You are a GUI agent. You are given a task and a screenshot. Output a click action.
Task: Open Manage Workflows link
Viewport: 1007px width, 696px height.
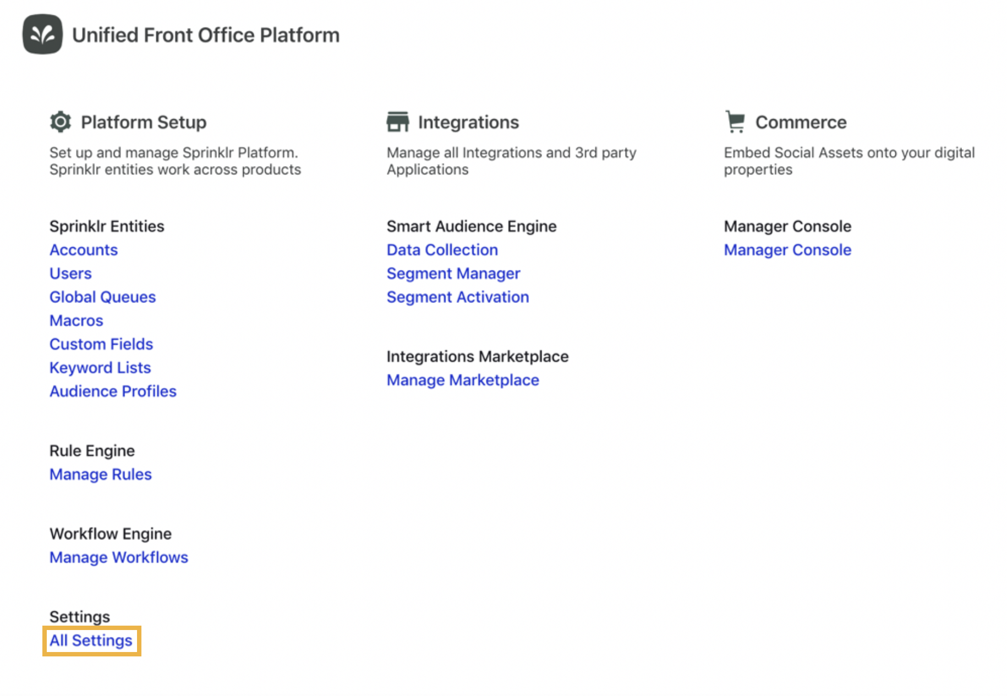pyautogui.click(x=119, y=557)
